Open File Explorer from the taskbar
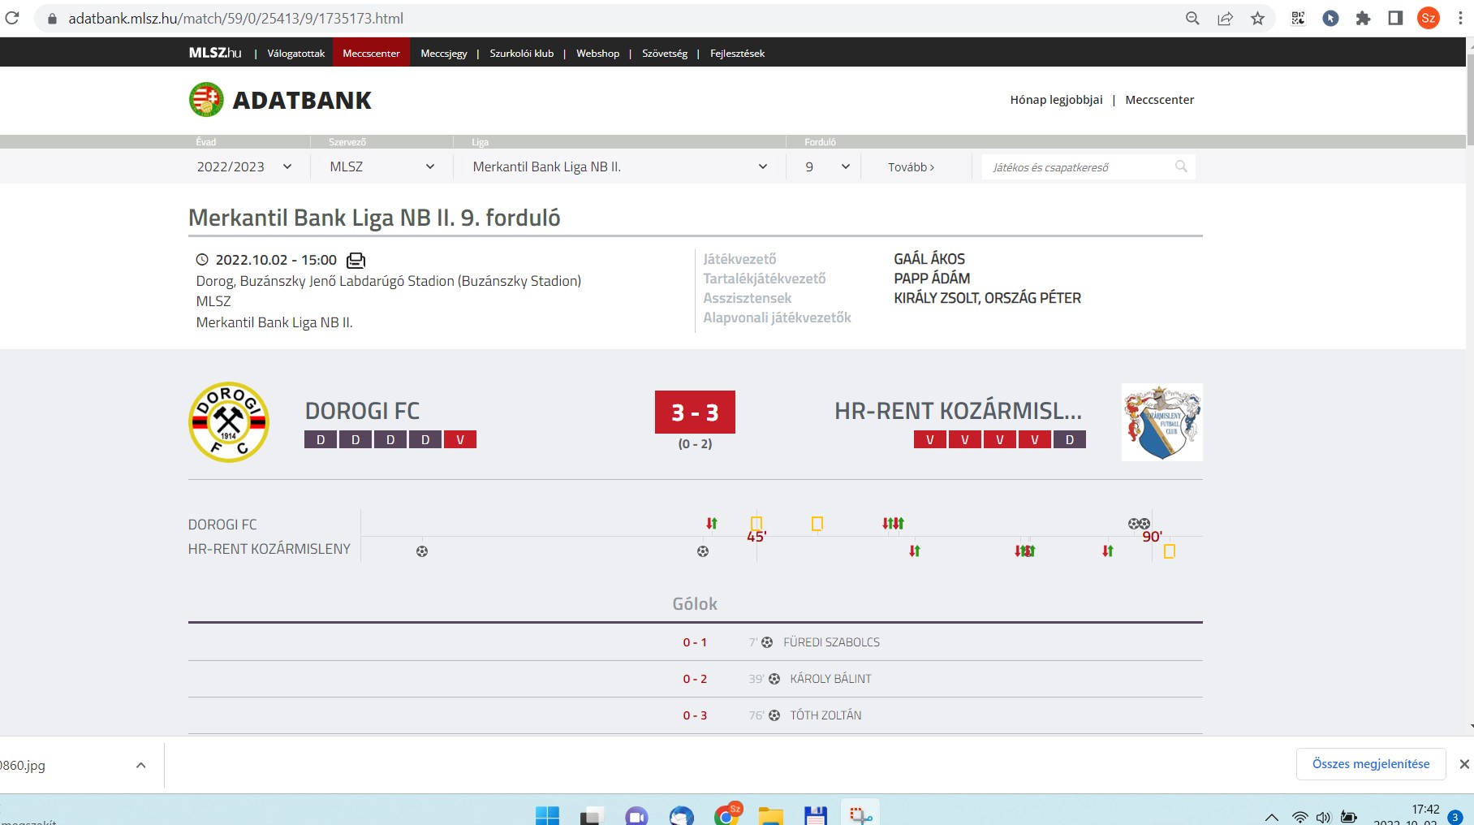1474x825 pixels. (x=770, y=816)
